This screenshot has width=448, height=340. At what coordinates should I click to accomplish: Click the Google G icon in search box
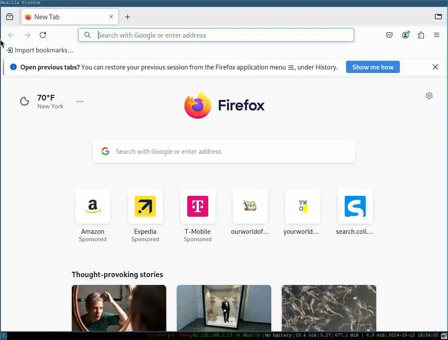(x=105, y=151)
